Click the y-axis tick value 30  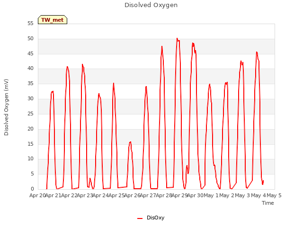tap(30, 99)
